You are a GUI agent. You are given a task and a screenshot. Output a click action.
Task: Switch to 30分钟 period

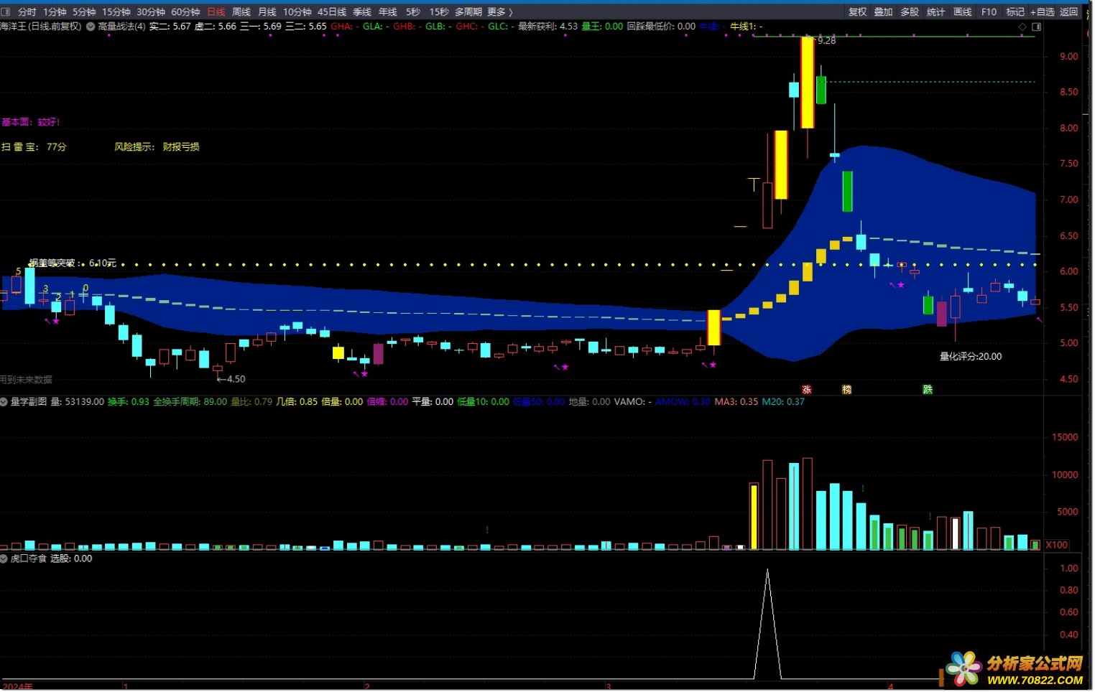(x=151, y=11)
